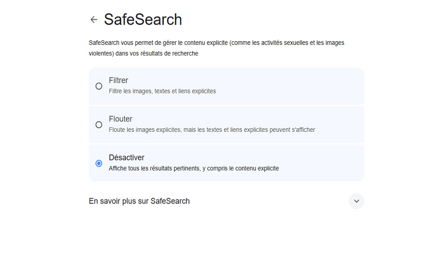Screen dimensions: 448x269
Task: Enable the 'Flouter' option
Action: tap(99, 125)
